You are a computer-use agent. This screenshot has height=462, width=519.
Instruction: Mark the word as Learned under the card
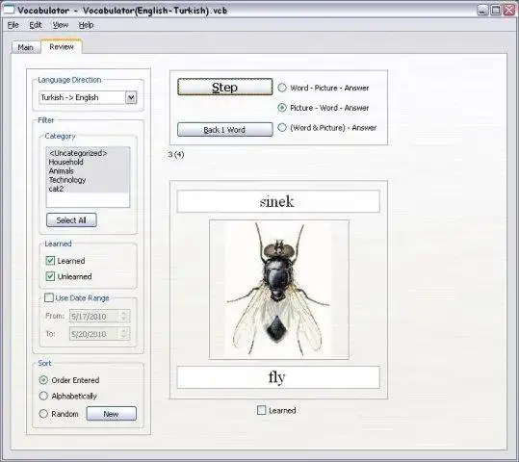[x=262, y=410]
